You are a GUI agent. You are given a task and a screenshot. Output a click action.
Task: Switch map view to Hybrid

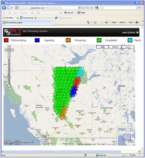click(128, 47)
